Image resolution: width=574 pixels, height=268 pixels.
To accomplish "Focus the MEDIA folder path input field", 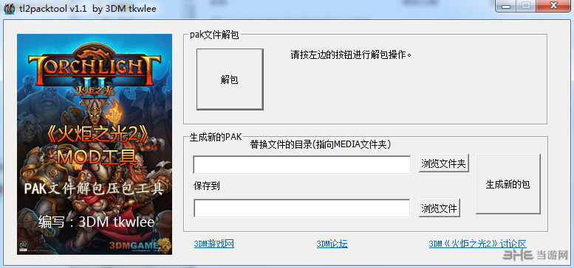I will pyautogui.click(x=302, y=165).
